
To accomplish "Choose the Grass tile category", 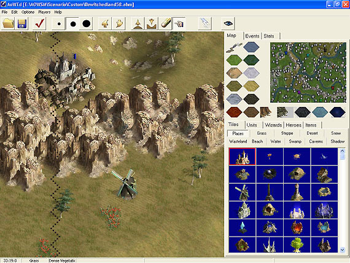I will tap(262, 133).
